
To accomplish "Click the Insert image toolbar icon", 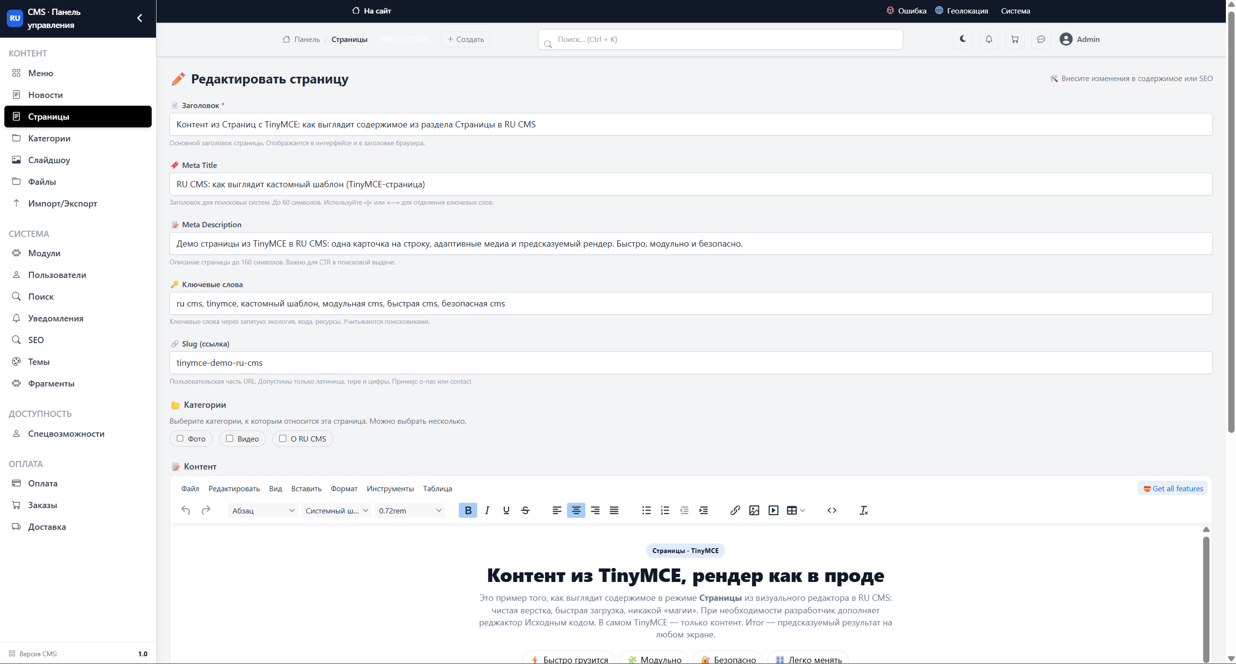I will coord(754,511).
